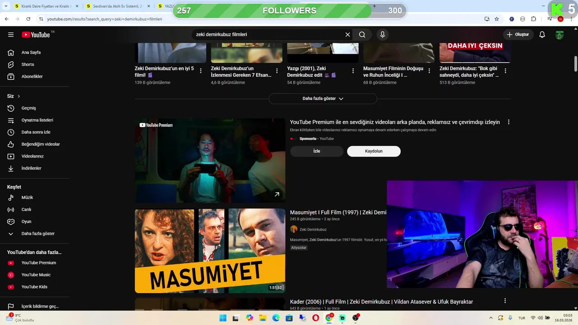Open 'Masumiyet I Full Film (1997)' title
The height and width of the screenshot is (325, 578).
pos(338,213)
